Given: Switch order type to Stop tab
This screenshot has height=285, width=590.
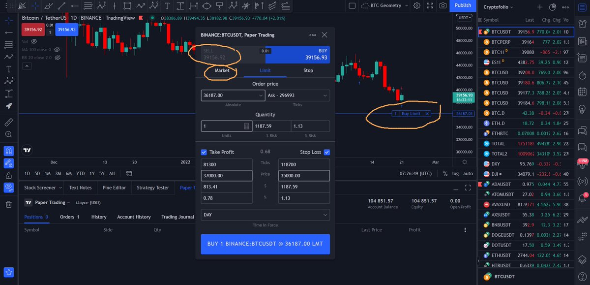Looking at the screenshot, I should tap(308, 70).
